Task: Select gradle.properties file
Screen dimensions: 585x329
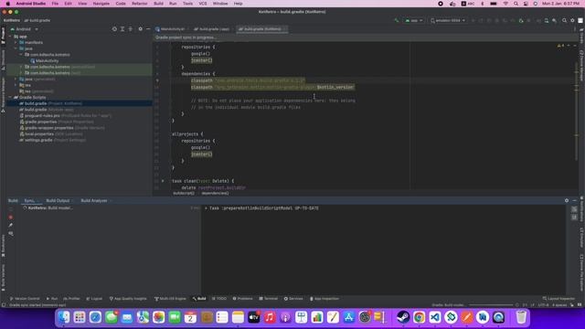Action: (57, 122)
